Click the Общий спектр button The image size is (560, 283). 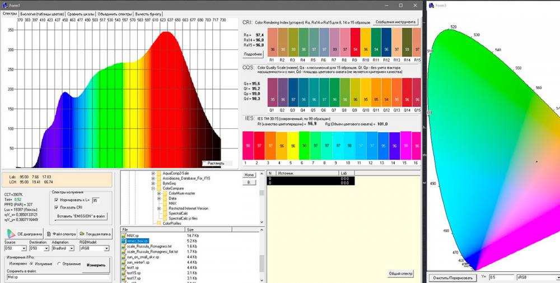[400, 273]
